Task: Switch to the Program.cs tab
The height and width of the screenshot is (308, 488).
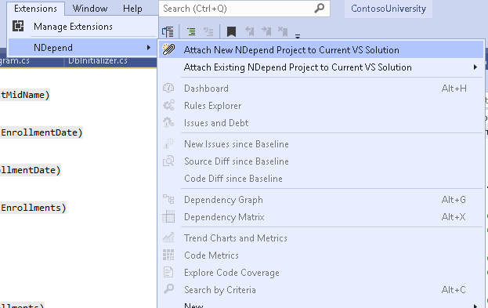Action: 15,60
